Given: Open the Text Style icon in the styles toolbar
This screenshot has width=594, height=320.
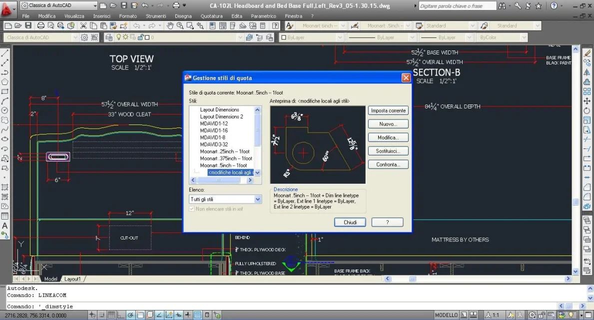Looking at the screenshot, I should [289, 25].
